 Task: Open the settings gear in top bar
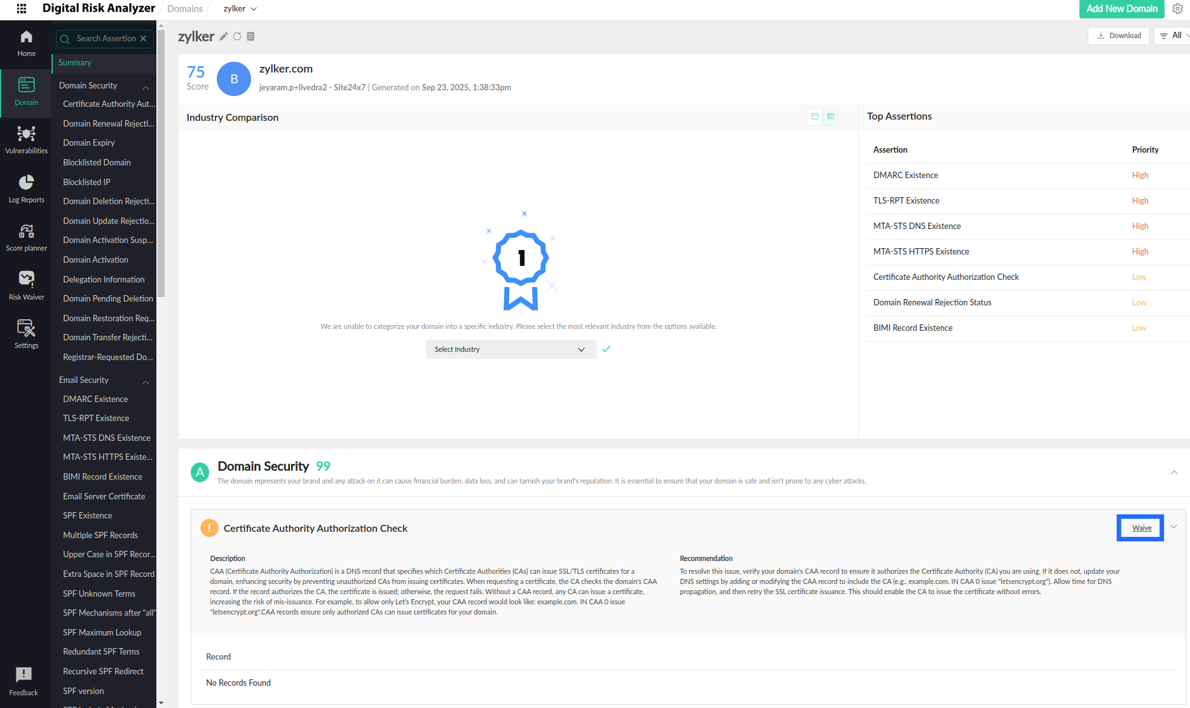(x=1177, y=9)
